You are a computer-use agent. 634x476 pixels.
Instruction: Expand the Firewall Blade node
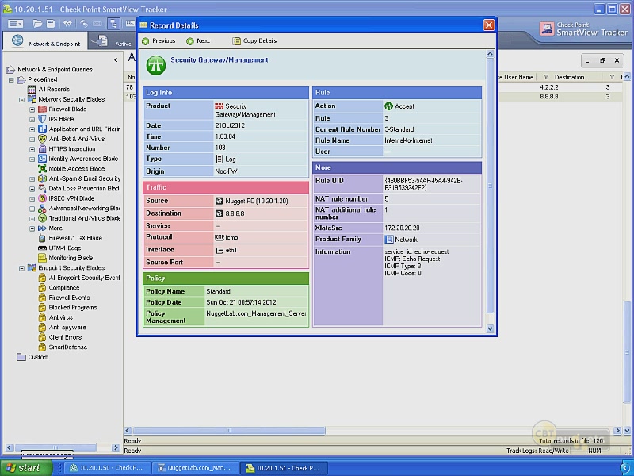click(x=32, y=109)
